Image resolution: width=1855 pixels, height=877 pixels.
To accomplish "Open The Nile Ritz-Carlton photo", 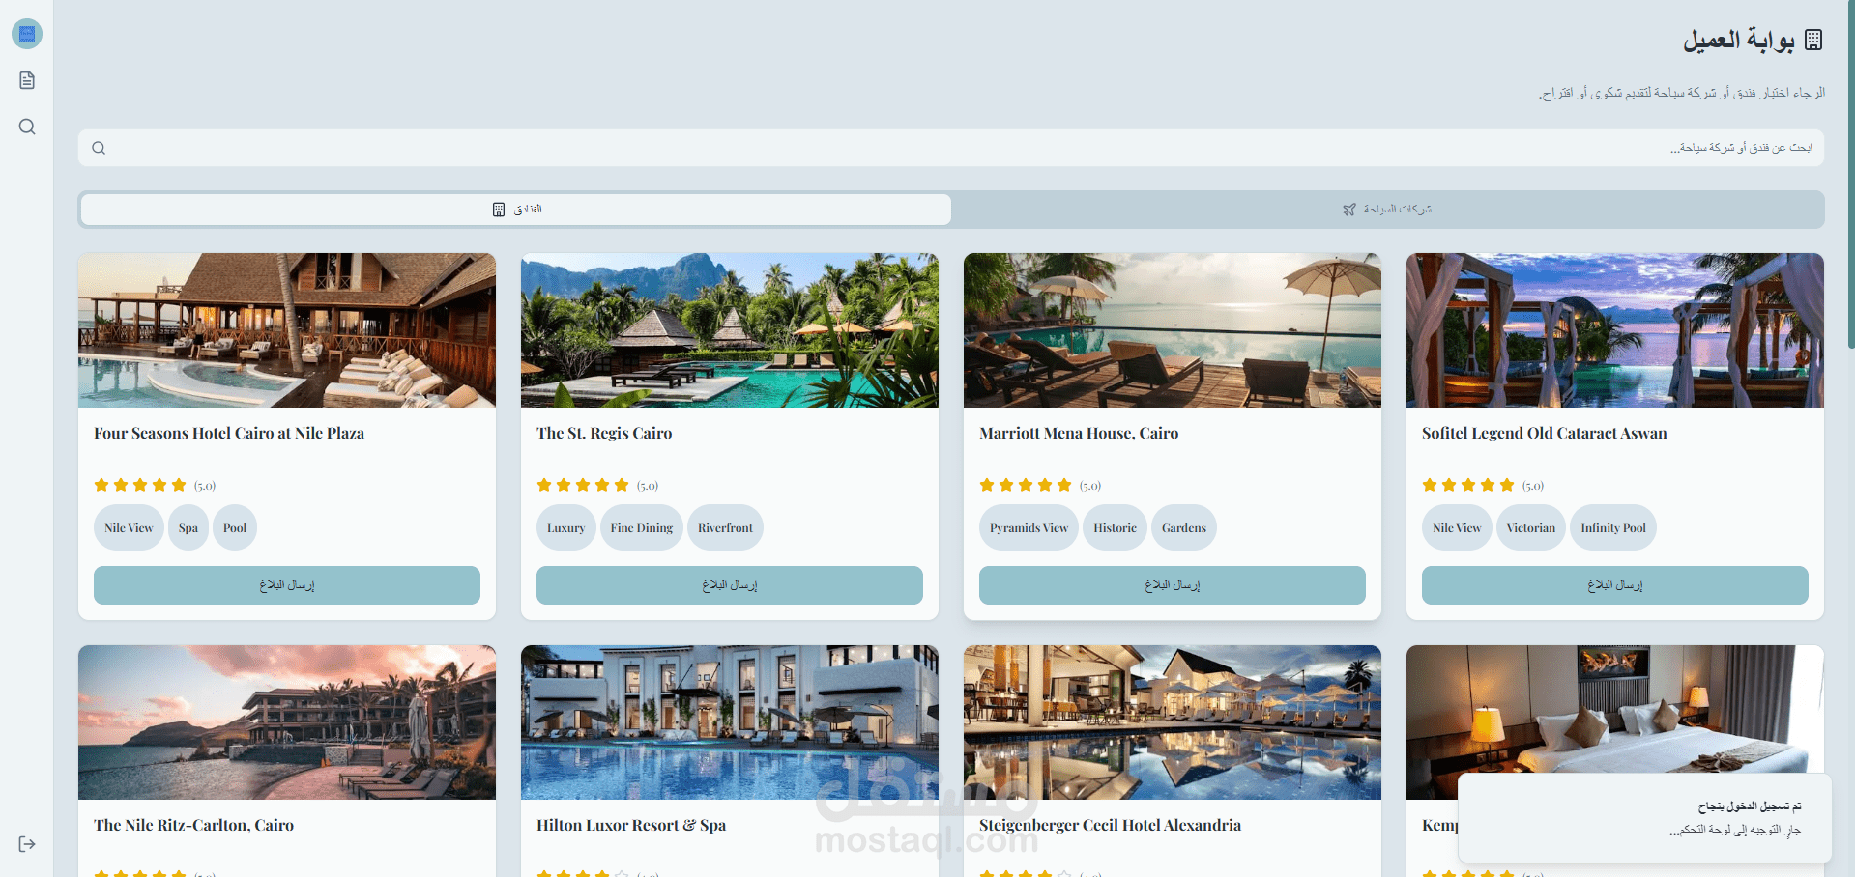I will coord(287,722).
